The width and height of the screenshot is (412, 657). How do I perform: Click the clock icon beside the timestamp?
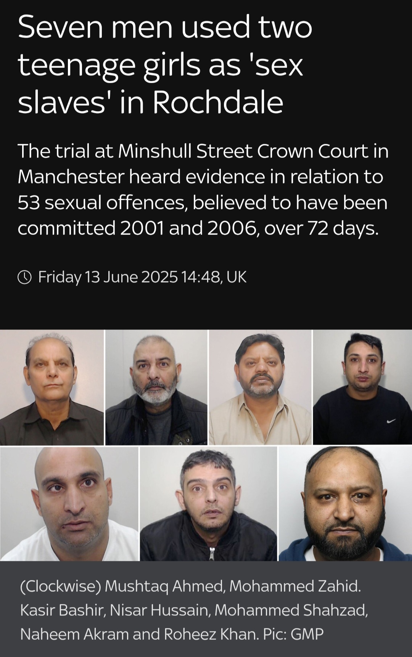pyautogui.click(x=25, y=277)
